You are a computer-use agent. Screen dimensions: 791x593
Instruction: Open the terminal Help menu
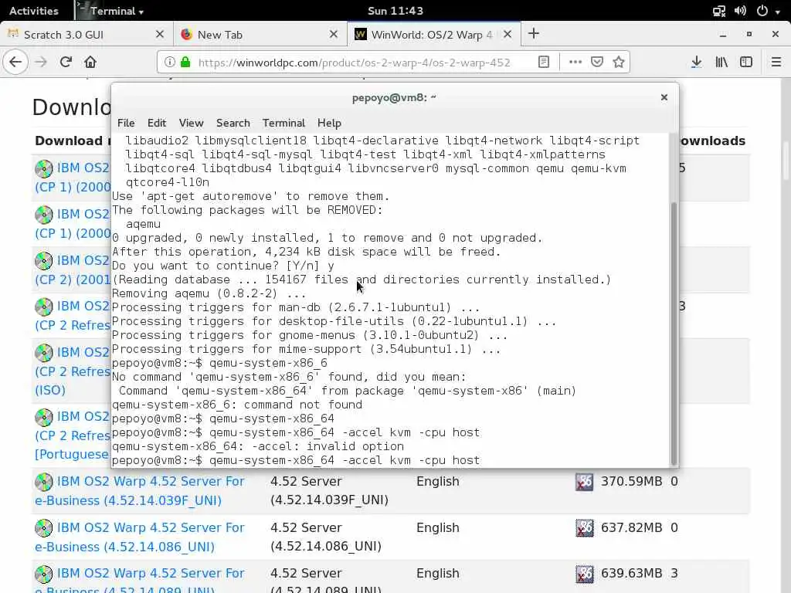(329, 123)
